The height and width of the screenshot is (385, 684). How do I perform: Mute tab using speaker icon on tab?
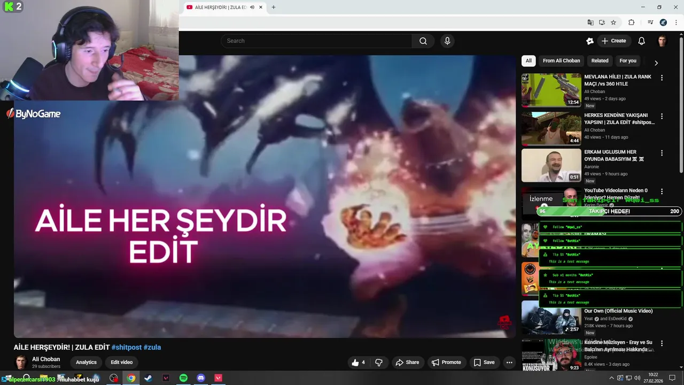click(x=252, y=7)
